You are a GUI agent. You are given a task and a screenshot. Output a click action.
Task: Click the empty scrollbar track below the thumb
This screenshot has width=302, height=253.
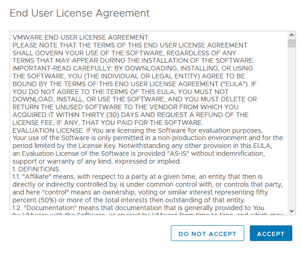(x=291, y=127)
